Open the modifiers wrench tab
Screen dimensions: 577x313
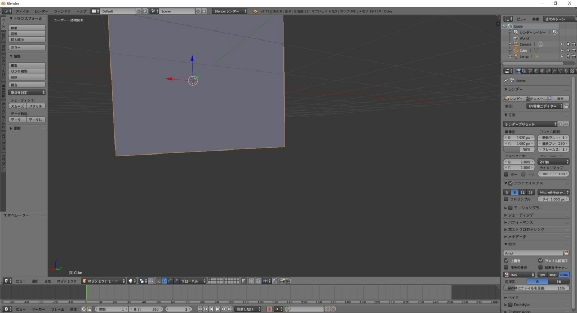tap(554, 71)
